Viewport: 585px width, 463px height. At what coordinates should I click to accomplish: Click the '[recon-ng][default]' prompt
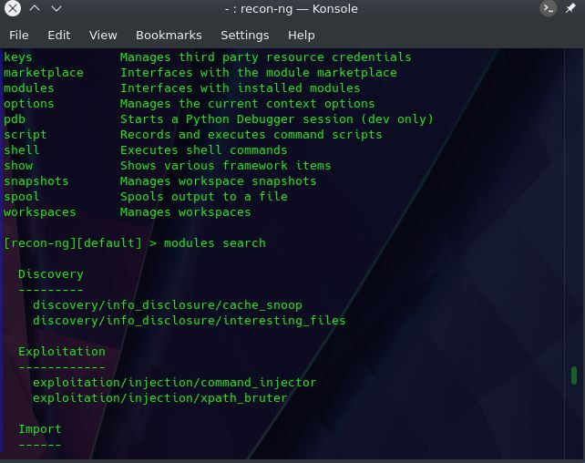73,243
